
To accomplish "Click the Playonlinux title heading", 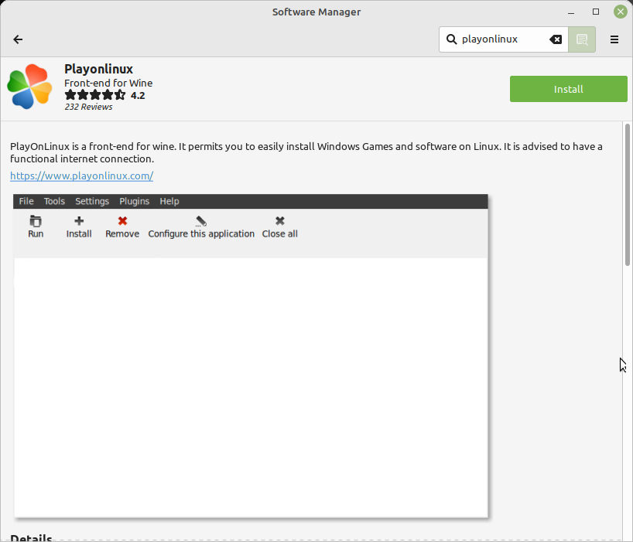I will coord(98,69).
